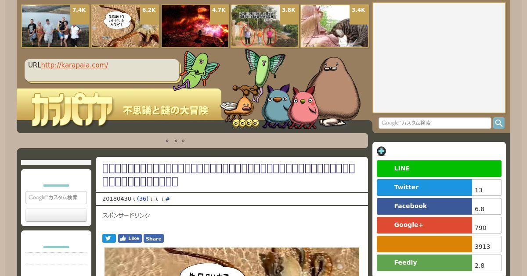The width and height of the screenshot is (527, 276).
Task: Click the Twitter share count 13
Action: click(487, 188)
